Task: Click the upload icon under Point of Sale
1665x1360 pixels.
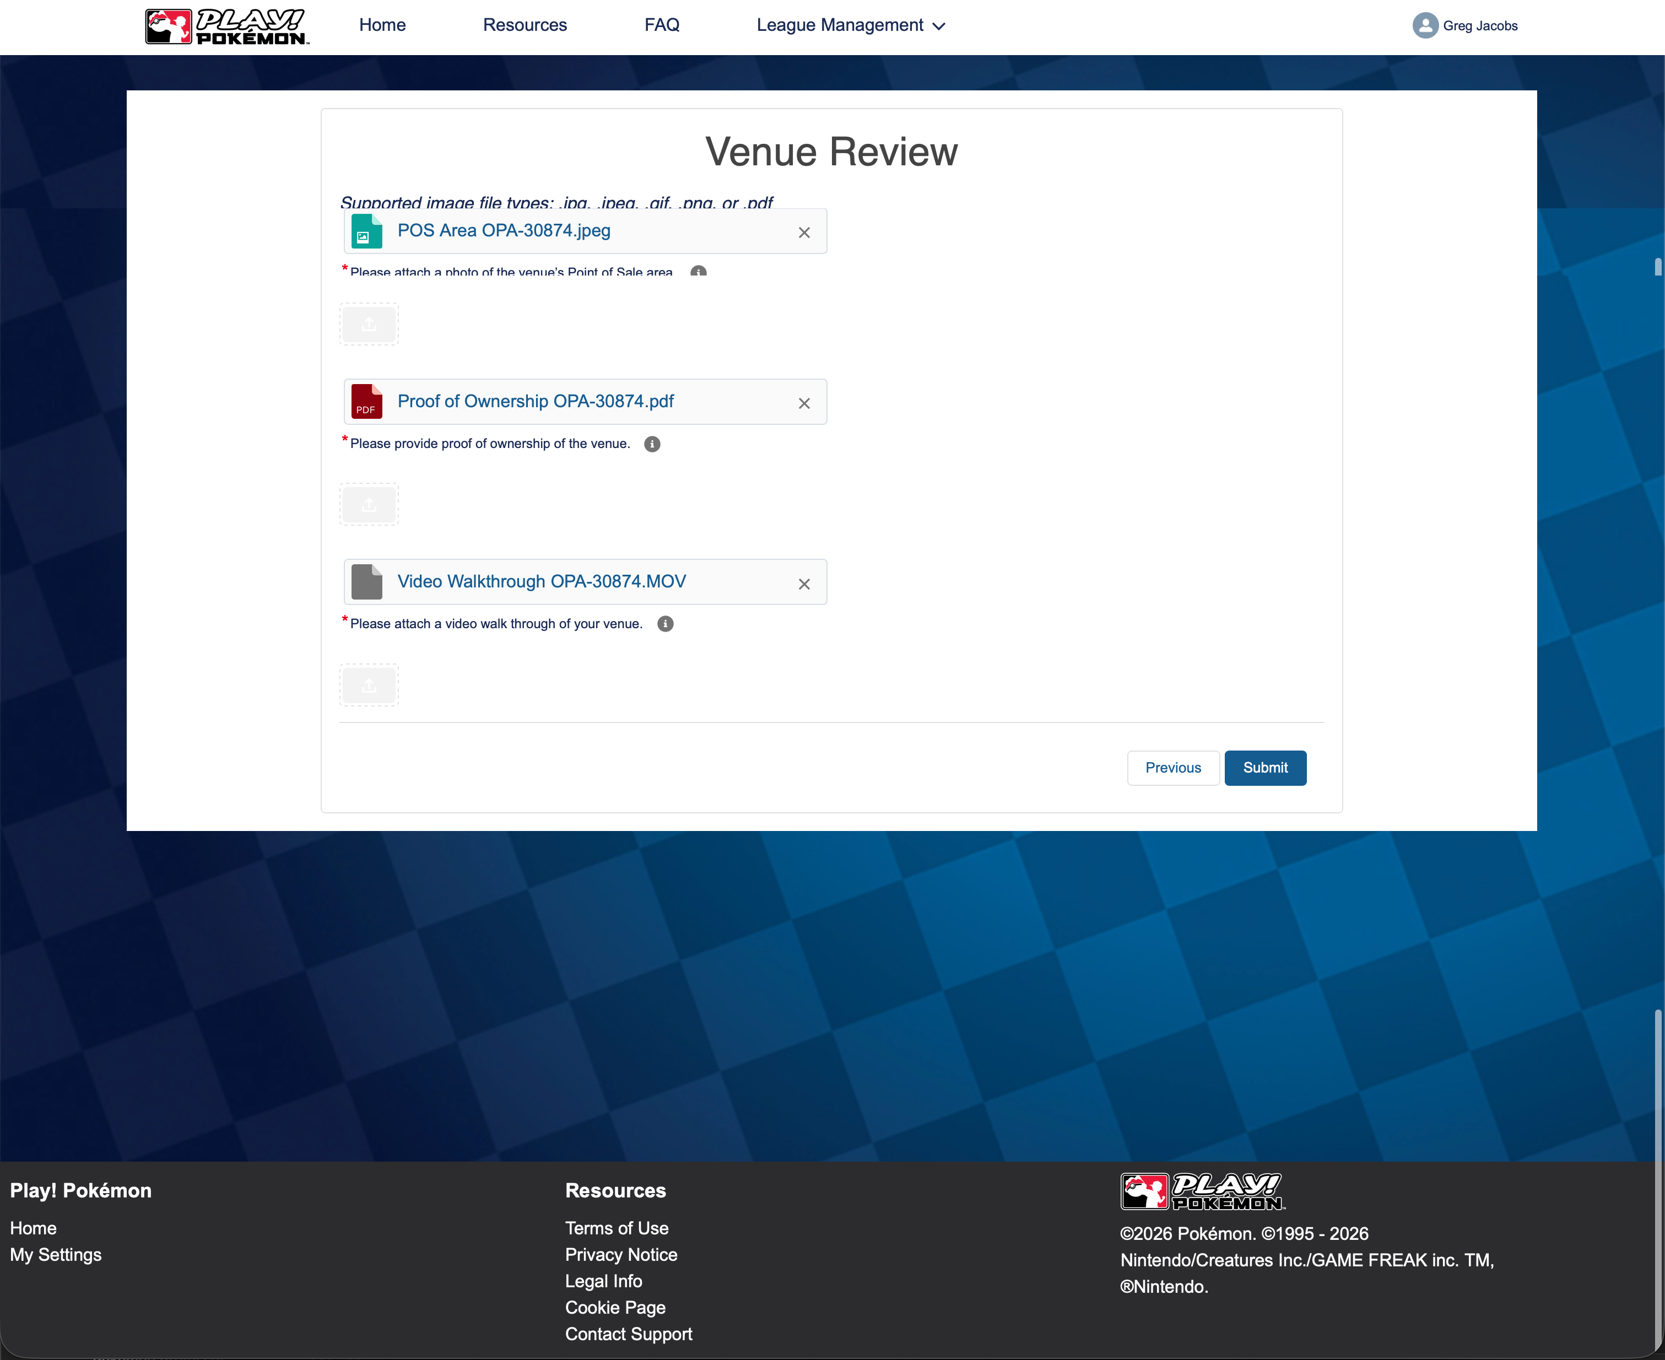Action: [x=369, y=325]
